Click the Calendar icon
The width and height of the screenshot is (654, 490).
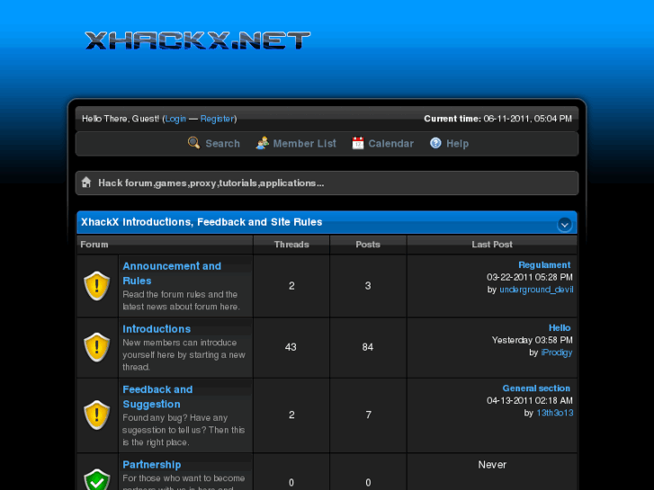point(358,143)
